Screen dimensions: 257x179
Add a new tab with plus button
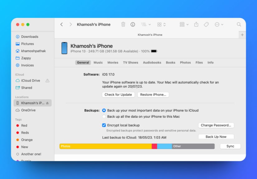click(x=242, y=35)
